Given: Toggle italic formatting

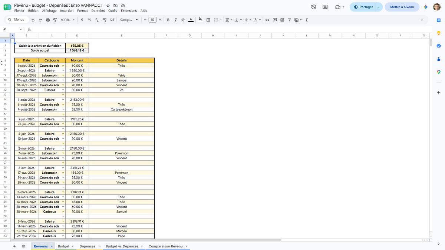Looking at the screenshot, I should click(176, 20).
